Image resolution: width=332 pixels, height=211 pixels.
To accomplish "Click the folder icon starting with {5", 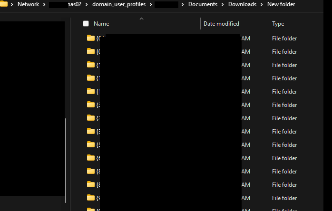I will point(90,144).
